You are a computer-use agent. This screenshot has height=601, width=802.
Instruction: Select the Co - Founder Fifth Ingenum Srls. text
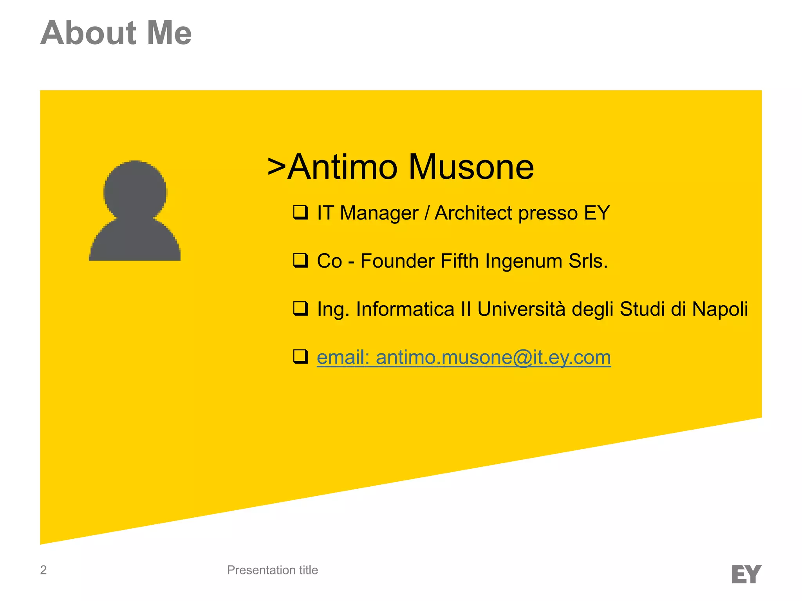point(462,261)
